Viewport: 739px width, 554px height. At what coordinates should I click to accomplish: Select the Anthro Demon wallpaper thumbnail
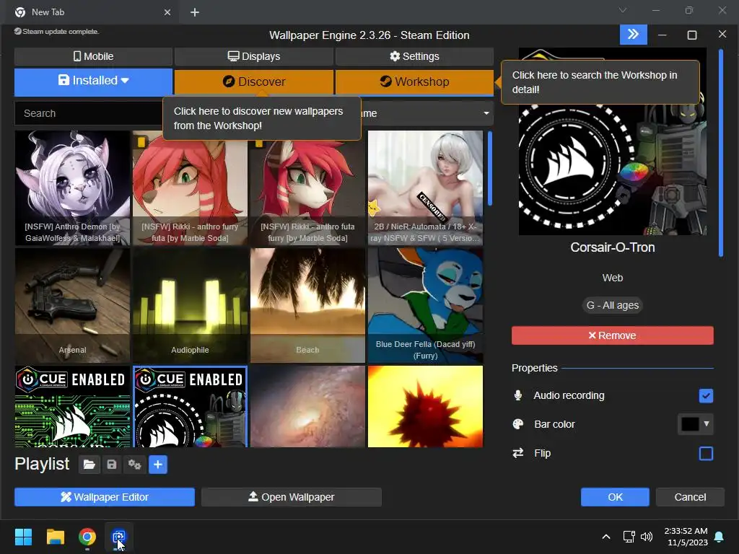[x=73, y=188]
